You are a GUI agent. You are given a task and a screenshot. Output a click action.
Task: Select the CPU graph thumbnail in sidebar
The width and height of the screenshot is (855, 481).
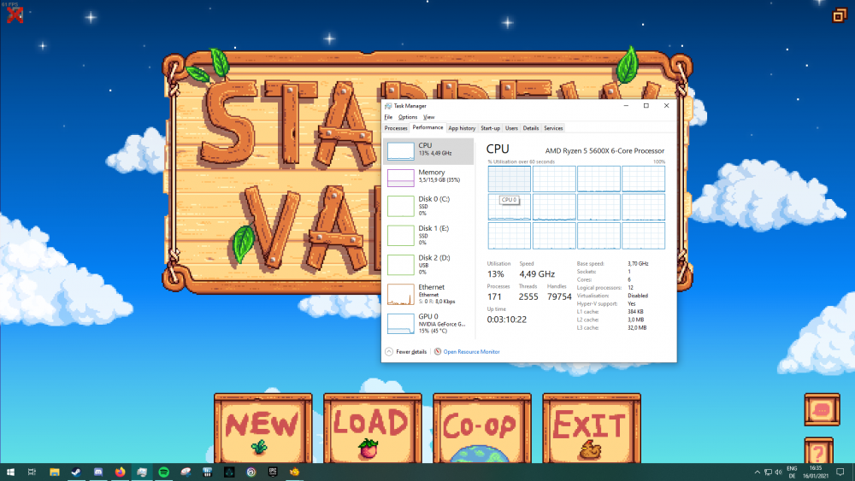click(x=401, y=151)
